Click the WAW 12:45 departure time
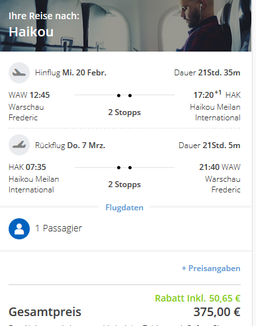Viewport: 256px width, 326px height. [29, 95]
